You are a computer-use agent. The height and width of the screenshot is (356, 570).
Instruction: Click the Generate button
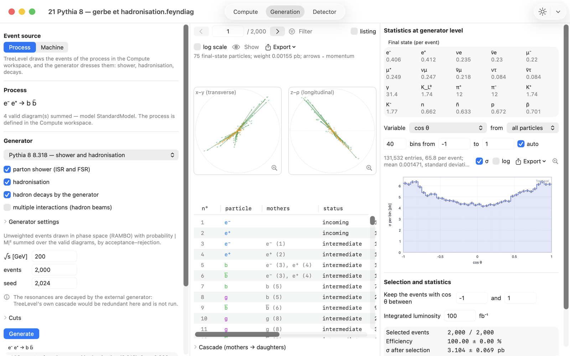(21, 334)
